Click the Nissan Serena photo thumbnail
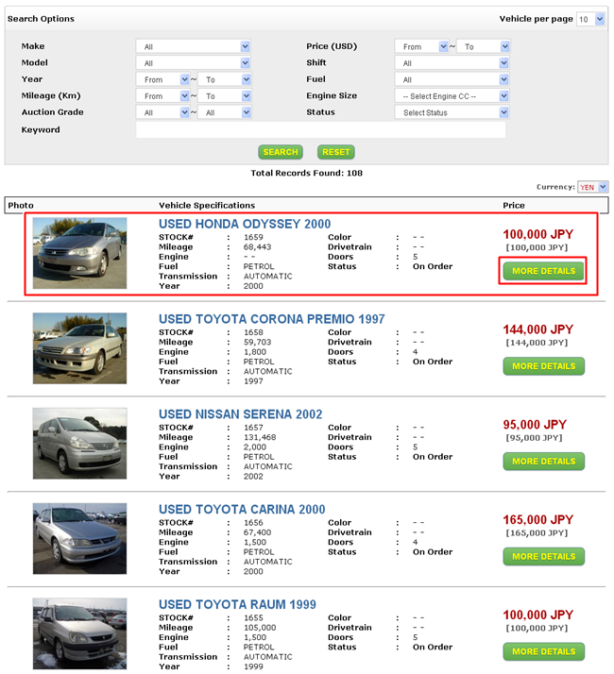Image resolution: width=614 pixels, height=674 pixels. click(79, 443)
